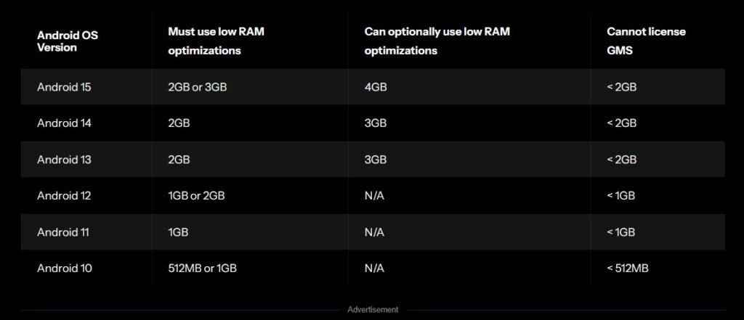The image size is (744, 320).
Task: Click the "Advertisement" label below the table
Action: [373, 310]
